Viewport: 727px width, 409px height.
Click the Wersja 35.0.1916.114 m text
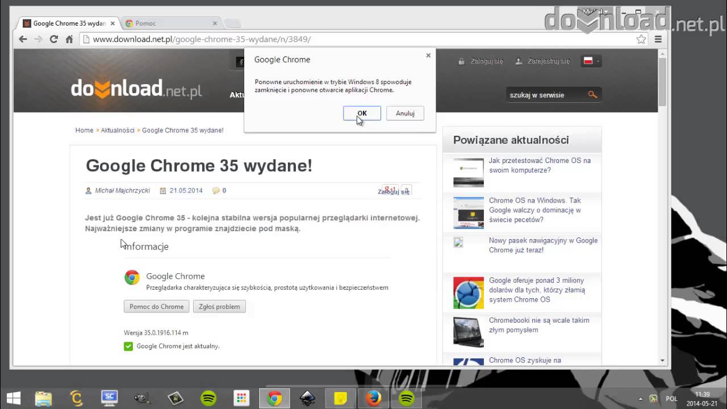click(x=156, y=333)
